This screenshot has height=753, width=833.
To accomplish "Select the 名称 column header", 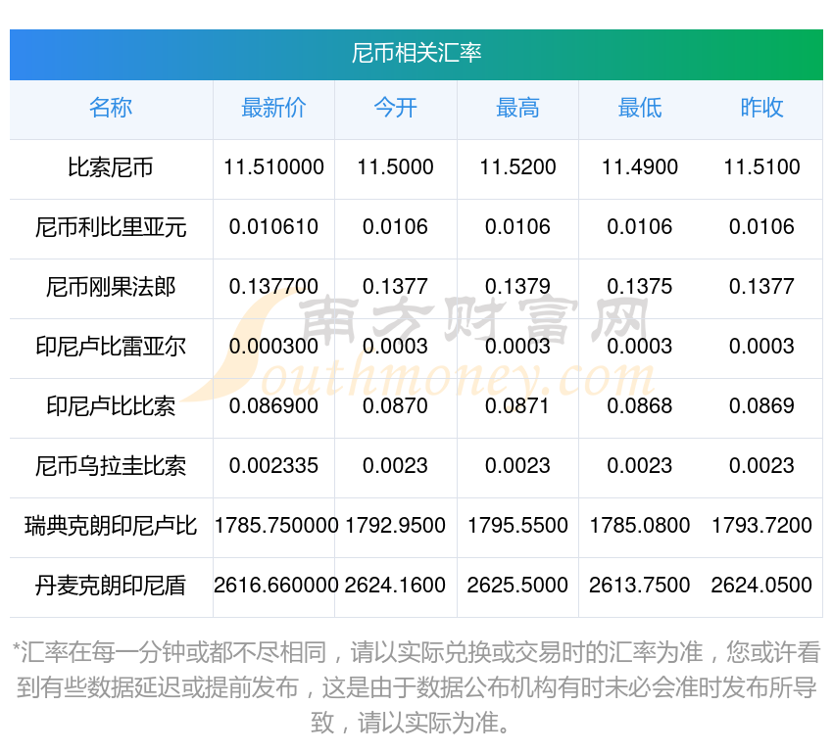I will tap(111, 108).
